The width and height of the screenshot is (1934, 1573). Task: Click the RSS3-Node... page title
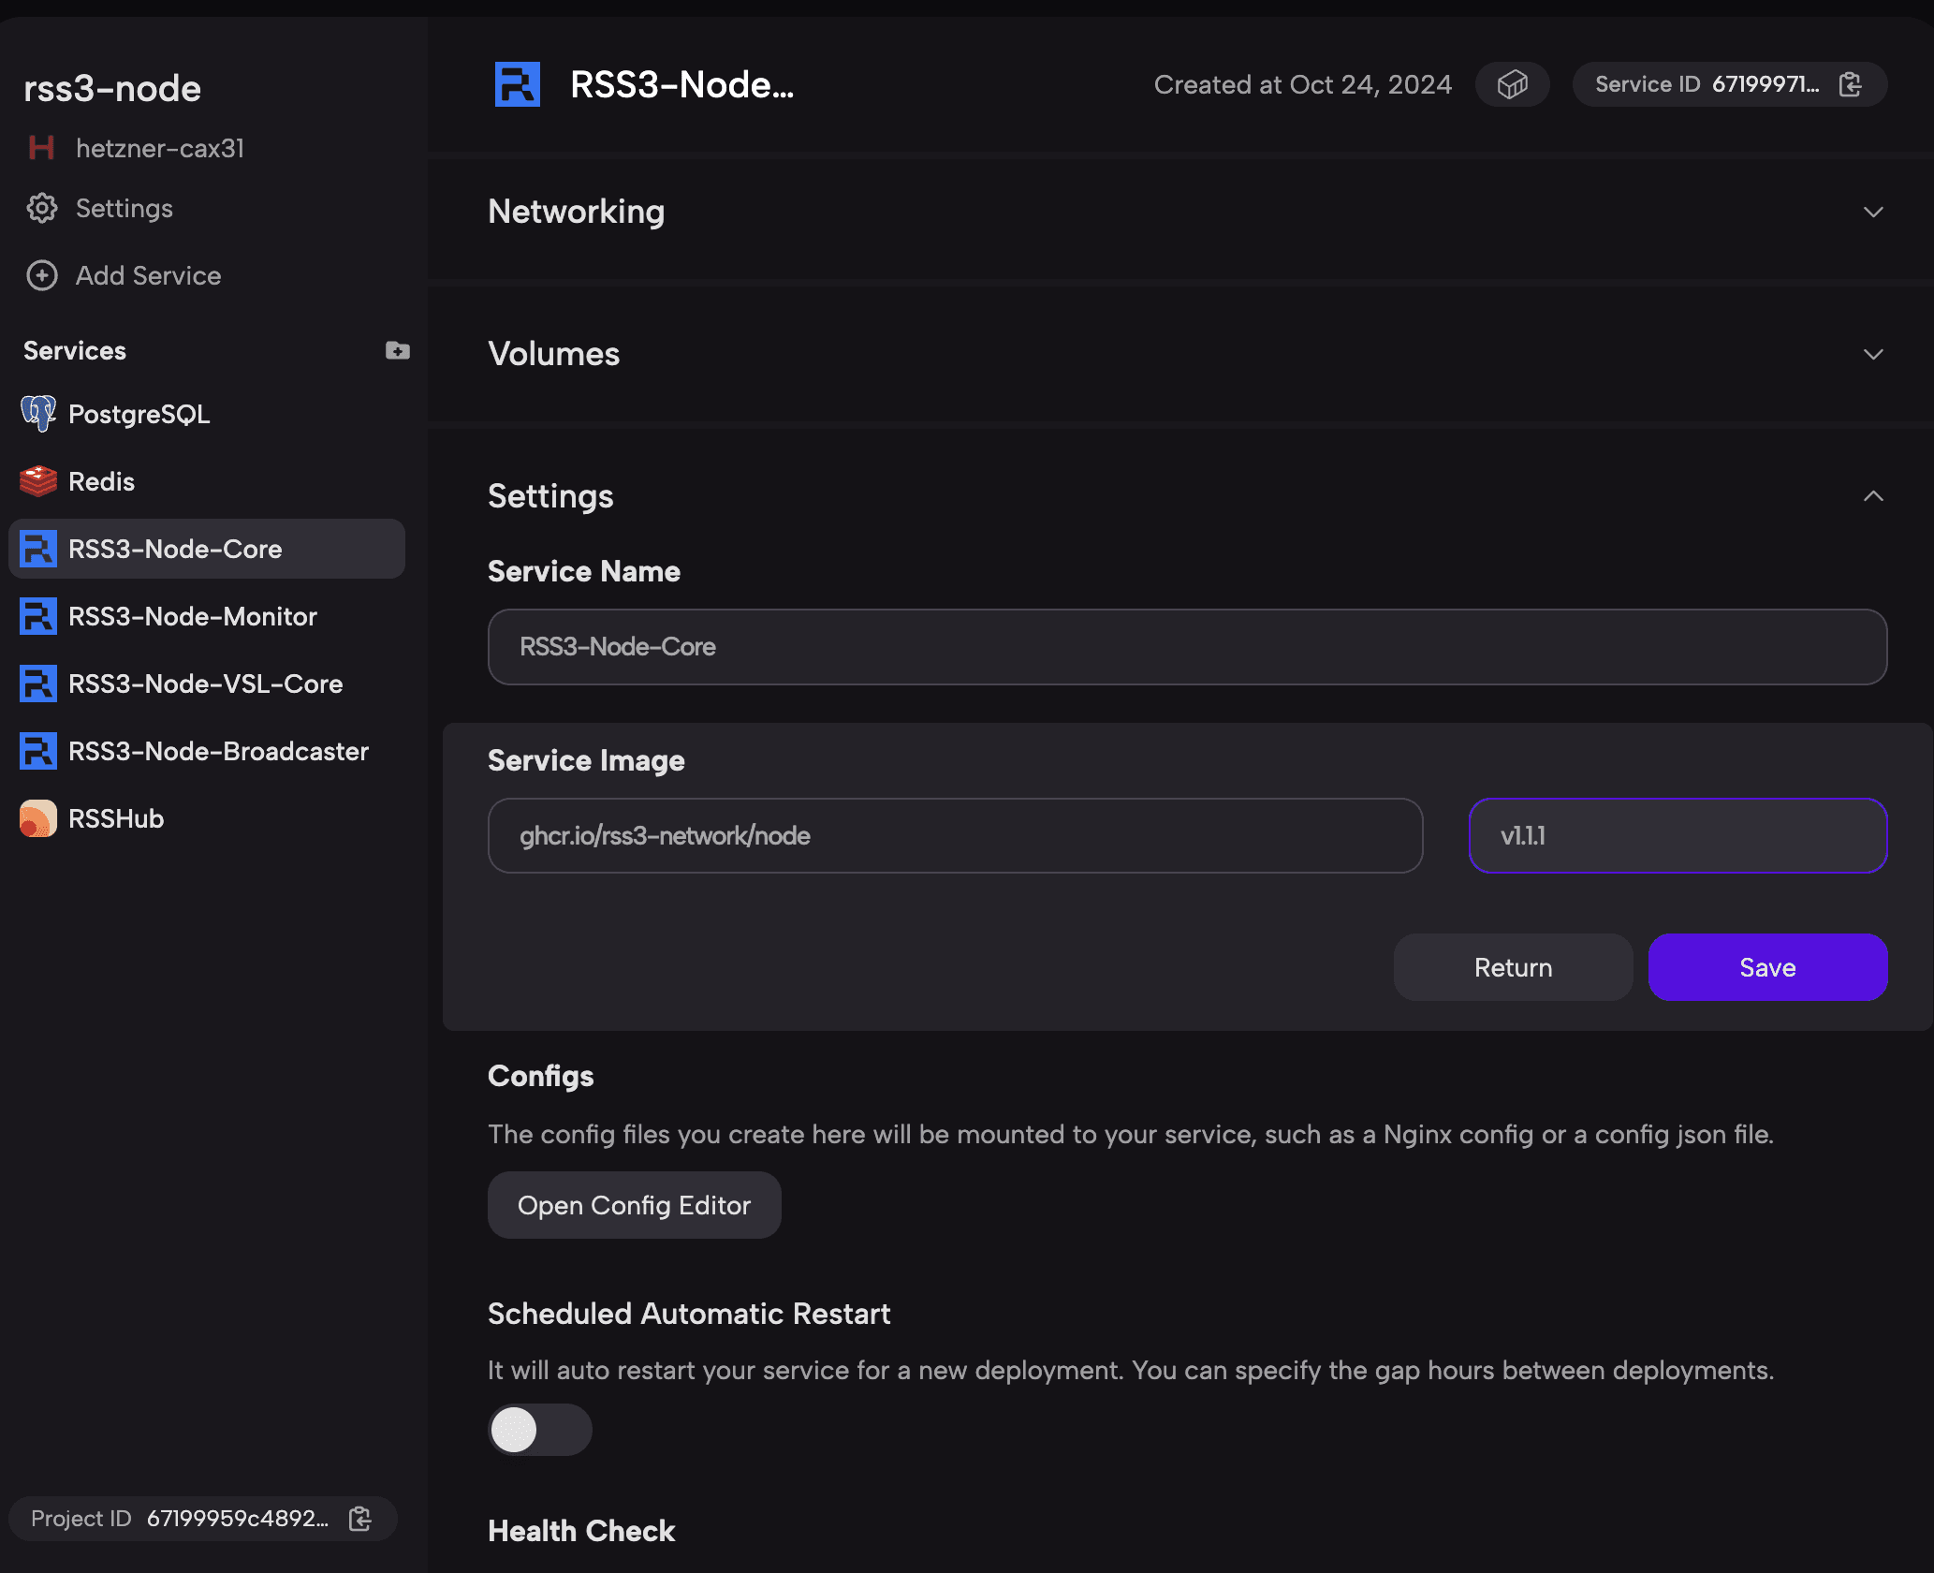[682, 84]
